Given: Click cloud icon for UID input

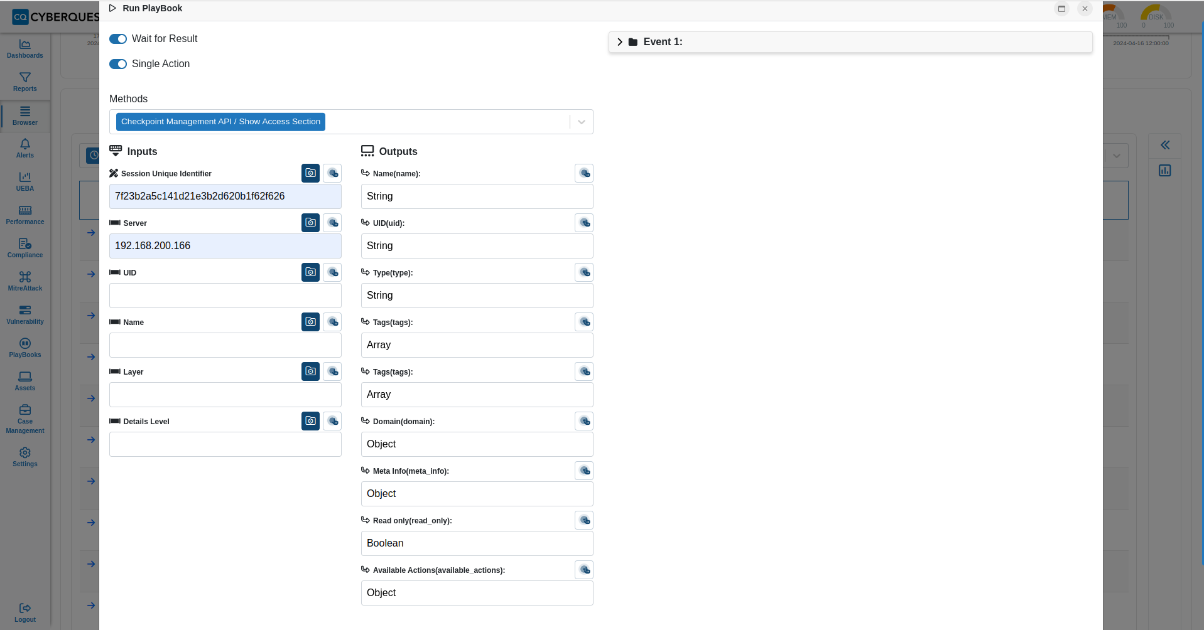Looking at the screenshot, I should point(332,272).
